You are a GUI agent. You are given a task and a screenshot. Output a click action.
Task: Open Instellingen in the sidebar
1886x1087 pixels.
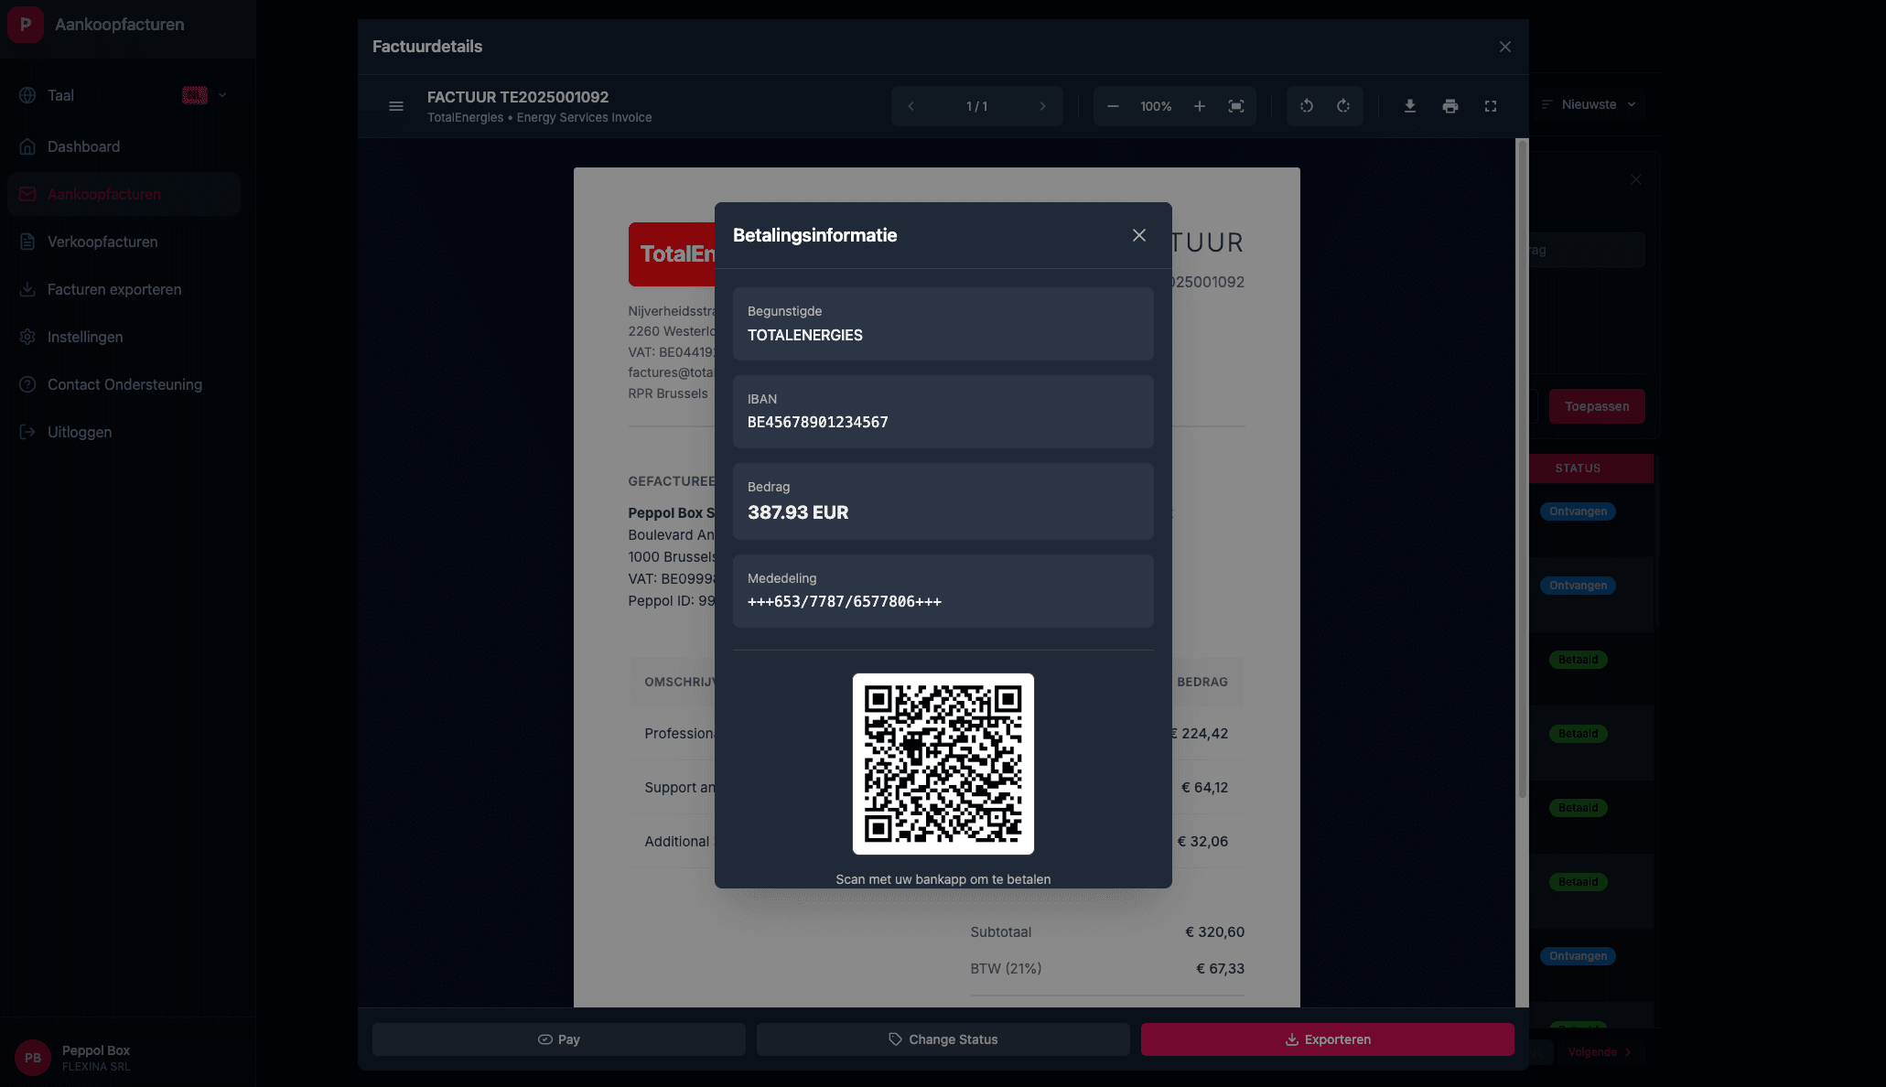point(124,337)
